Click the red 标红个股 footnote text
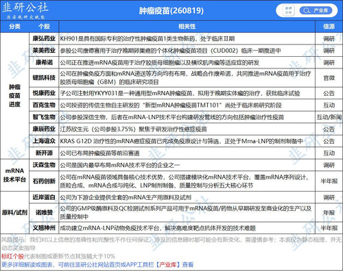 [12, 256]
